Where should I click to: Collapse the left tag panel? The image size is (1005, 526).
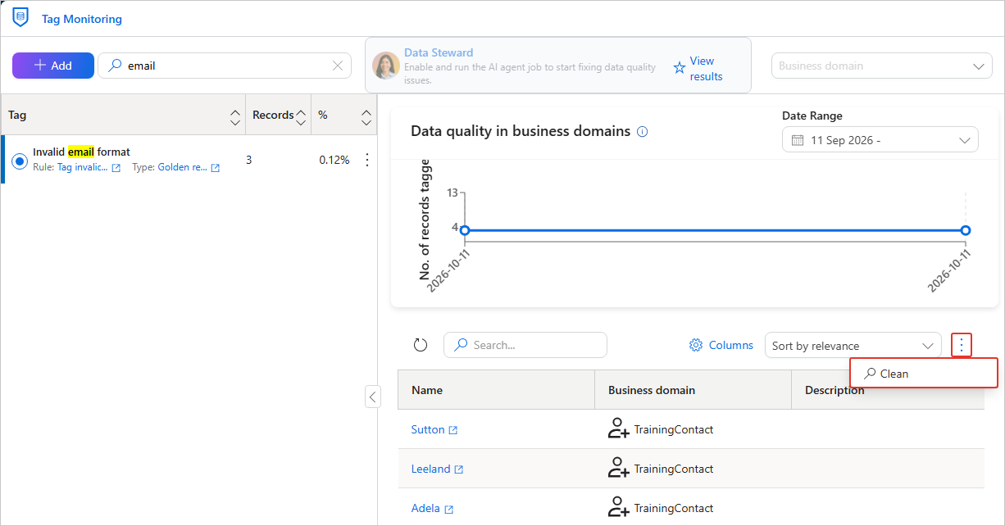(x=373, y=397)
